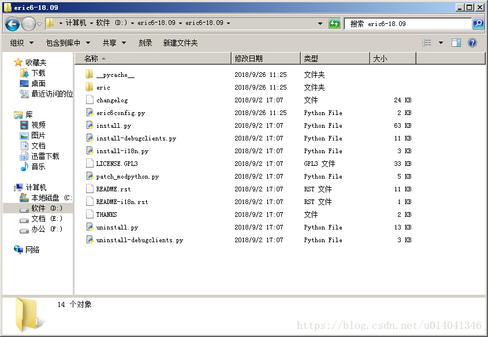Open the address bar previous locations dropdown
The height and width of the screenshot is (337, 488).
(x=321, y=23)
